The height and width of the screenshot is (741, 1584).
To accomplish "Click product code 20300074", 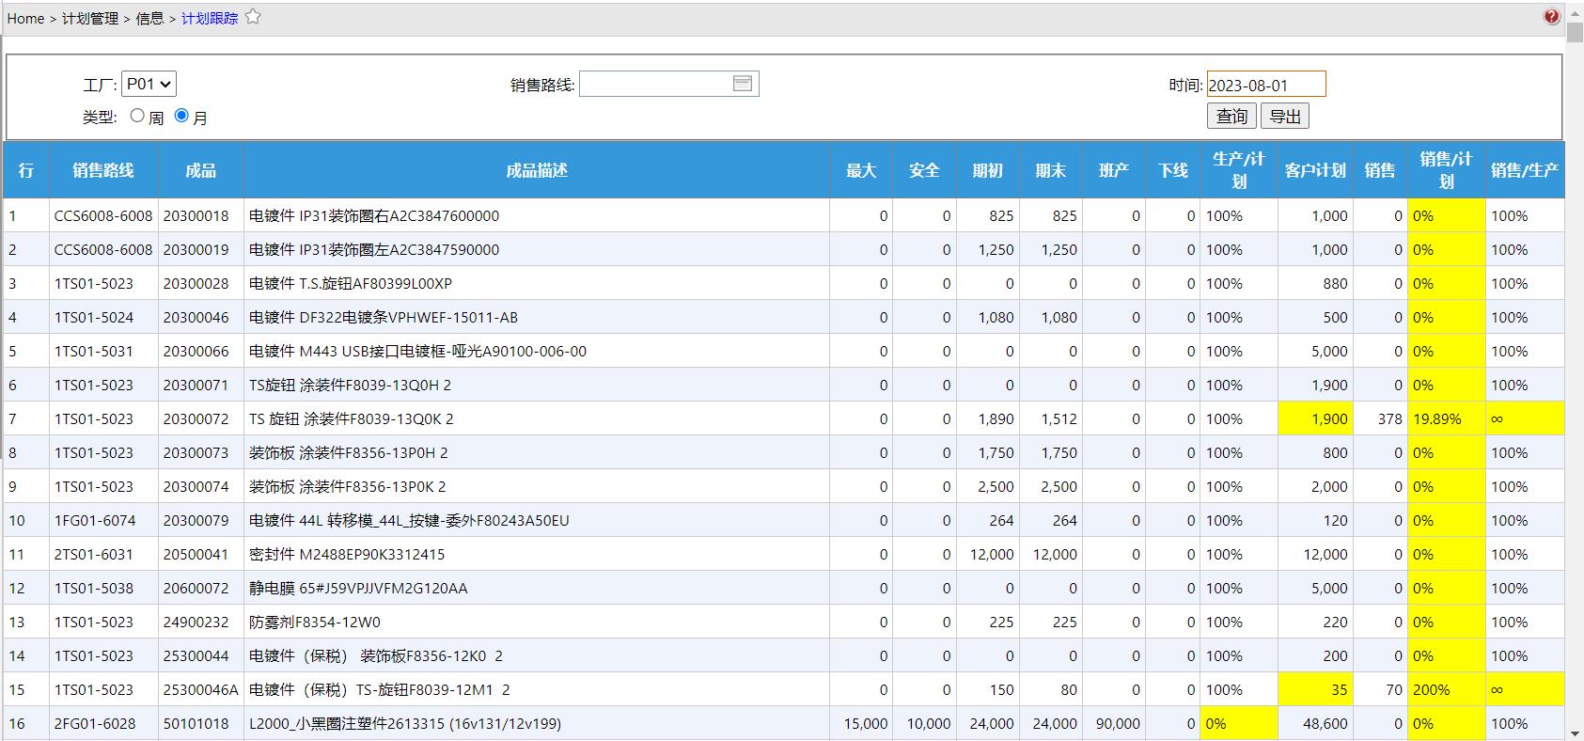I will pos(196,486).
